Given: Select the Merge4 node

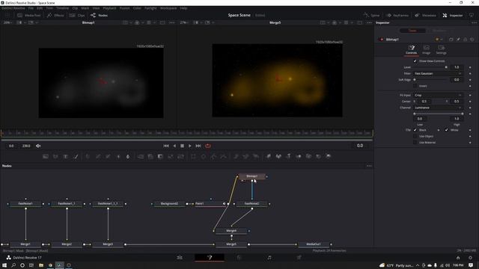Looking at the screenshot, I should 231,231.
